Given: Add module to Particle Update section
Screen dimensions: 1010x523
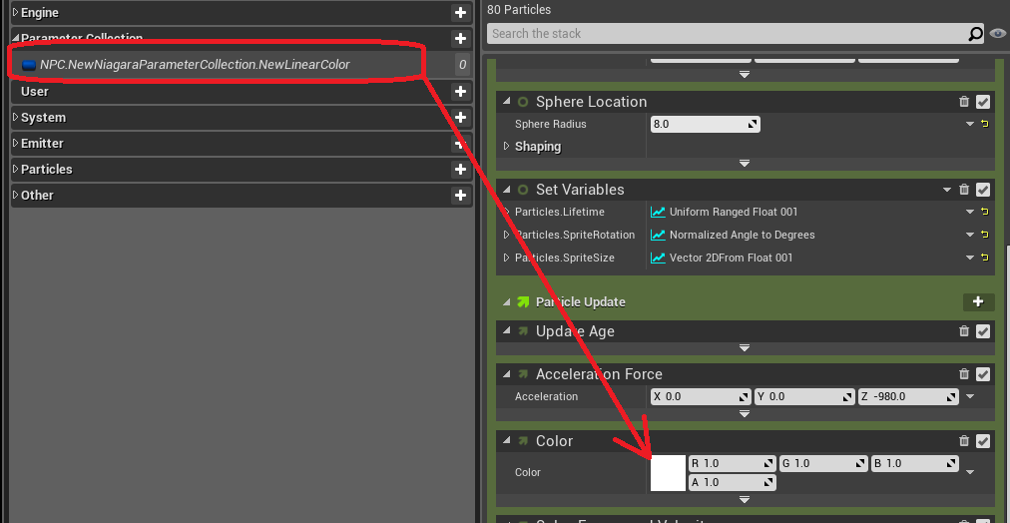Looking at the screenshot, I should (x=978, y=302).
